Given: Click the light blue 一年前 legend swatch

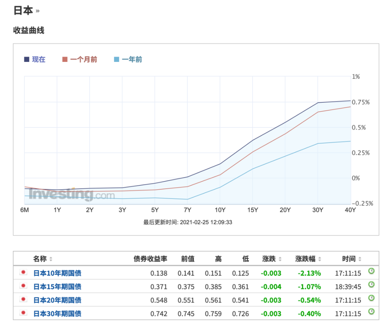Looking at the screenshot, I should (117, 60).
